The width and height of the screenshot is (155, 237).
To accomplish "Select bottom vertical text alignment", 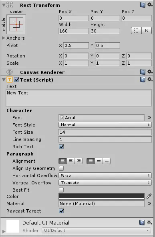I will click(107, 161).
